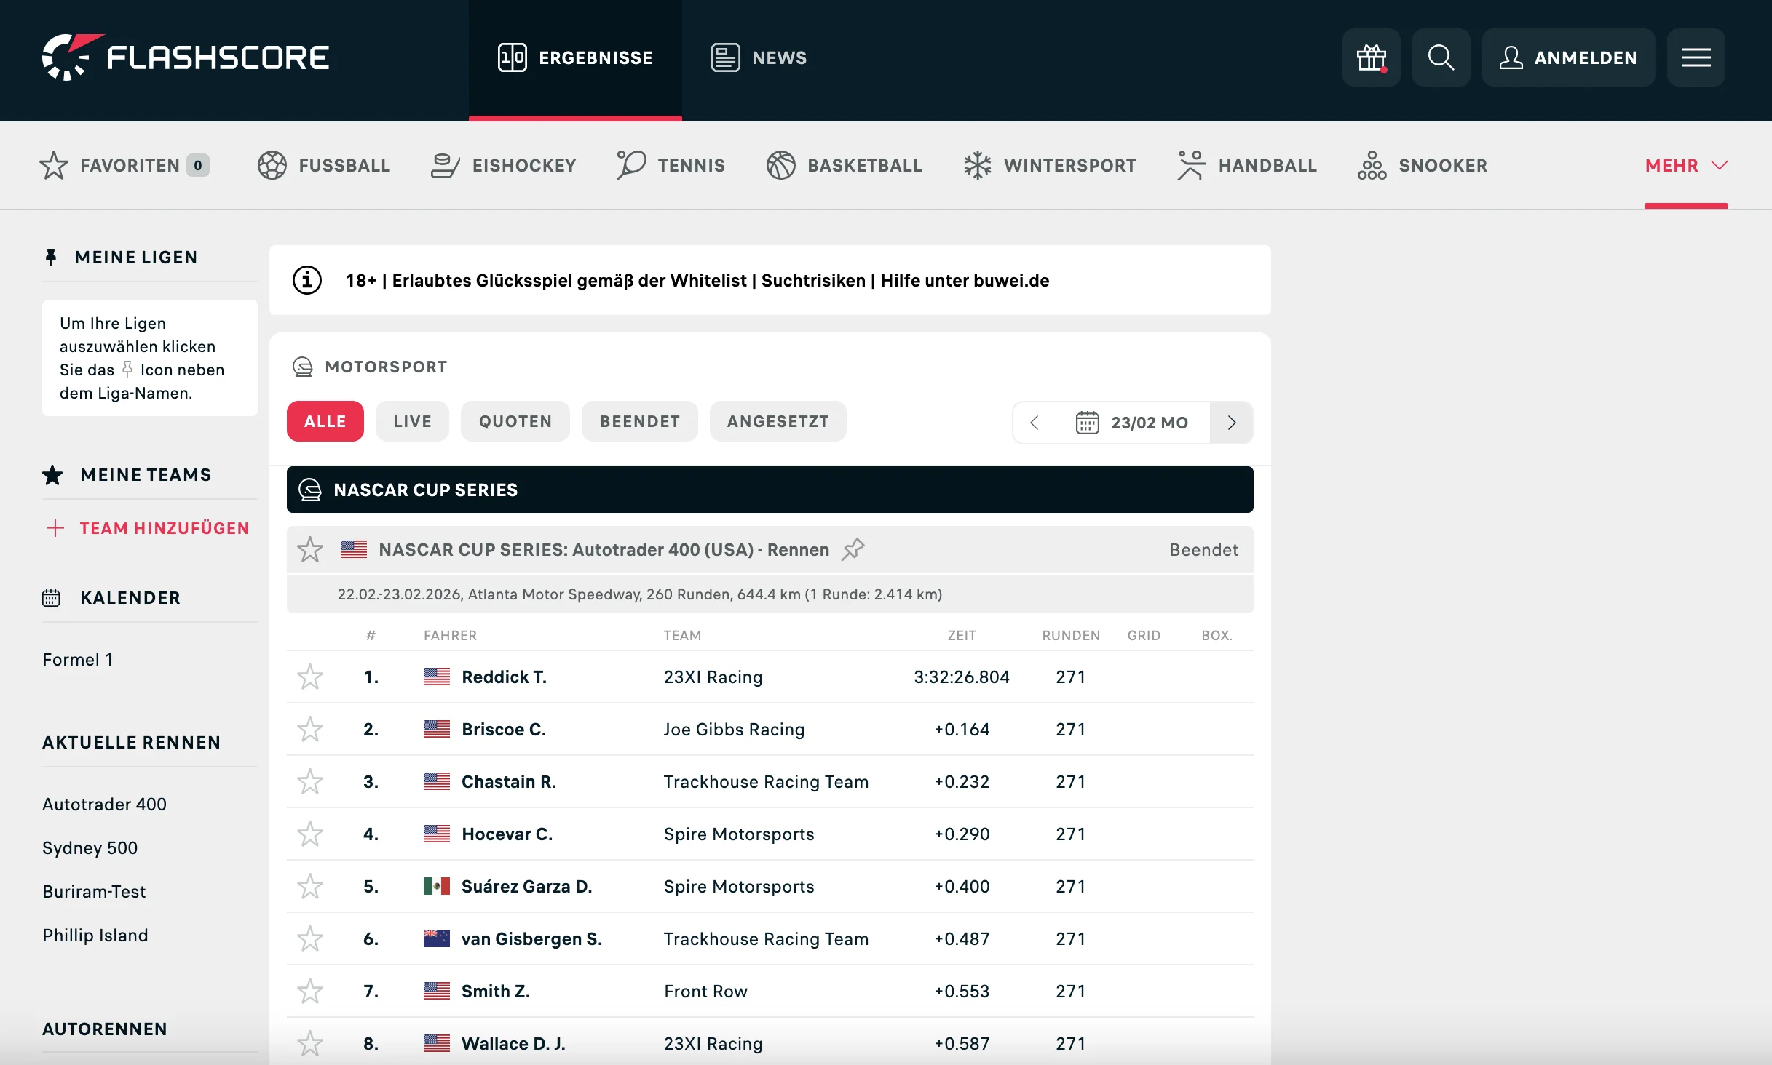The width and height of the screenshot is (1772, 1065).
Task: Click the info icon in gambling notice
Action: point(306,280)
